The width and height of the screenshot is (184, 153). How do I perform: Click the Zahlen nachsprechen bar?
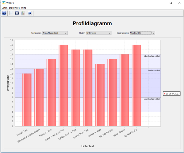[63, 86]
